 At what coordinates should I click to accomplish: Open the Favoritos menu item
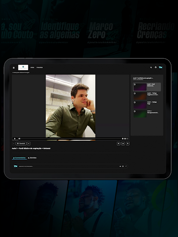[39, 67]
